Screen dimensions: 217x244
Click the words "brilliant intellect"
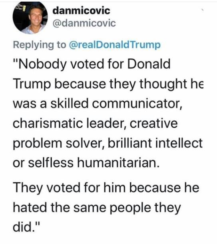(155, 143)
